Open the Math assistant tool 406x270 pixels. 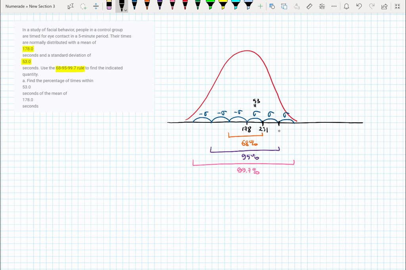pyautogui.click(x=322, y=6)
